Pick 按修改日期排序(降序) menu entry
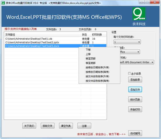Image resolution: width=161 pixels, height=139 pixels. 97,72
